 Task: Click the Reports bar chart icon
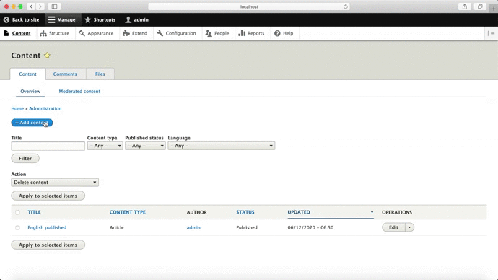(242, 33)
